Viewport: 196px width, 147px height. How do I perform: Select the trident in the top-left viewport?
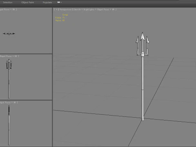click(9, 33)
